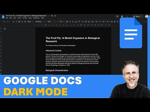Open line and paragraph spacing
Image resolution: width=150 pixels, height=112 pixels.
pyautogui.click(x=96, y=21)
